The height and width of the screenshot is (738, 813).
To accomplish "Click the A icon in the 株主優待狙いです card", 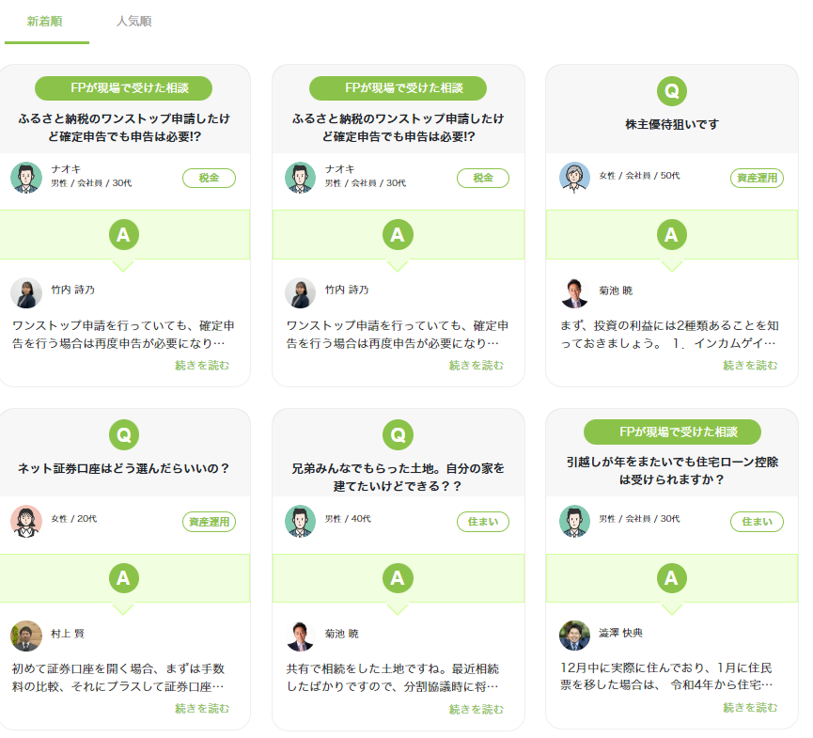I will click(671, 235).
